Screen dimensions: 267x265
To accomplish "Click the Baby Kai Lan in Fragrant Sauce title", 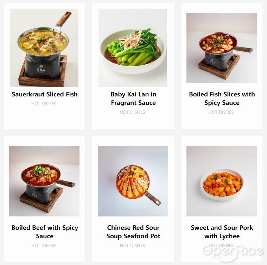I will pyautogui.click(x=133, y=99).
